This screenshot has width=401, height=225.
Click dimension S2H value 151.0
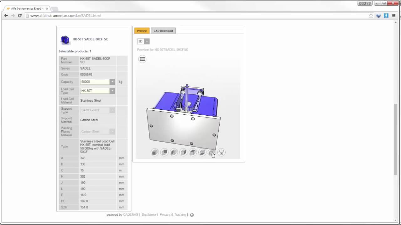click(x=84, y=207)
